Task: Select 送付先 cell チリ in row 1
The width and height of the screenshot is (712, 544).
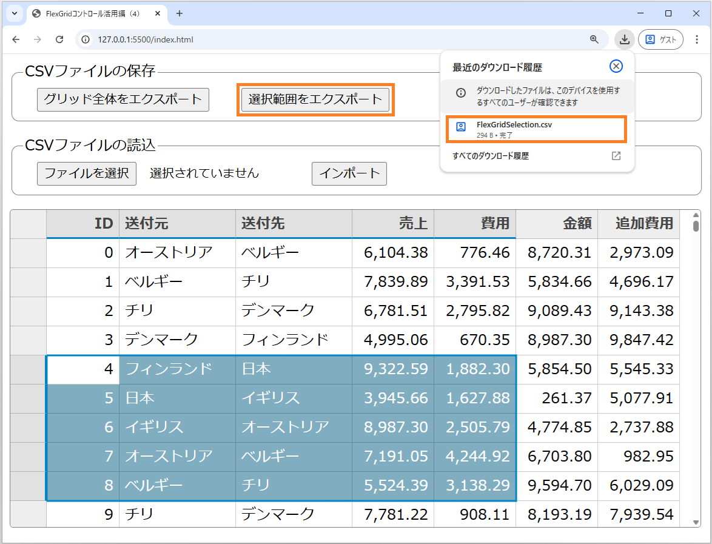Action: click(x=294, y=282)
